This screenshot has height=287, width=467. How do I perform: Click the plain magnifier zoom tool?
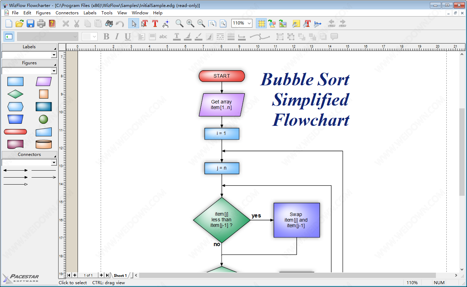179,23
